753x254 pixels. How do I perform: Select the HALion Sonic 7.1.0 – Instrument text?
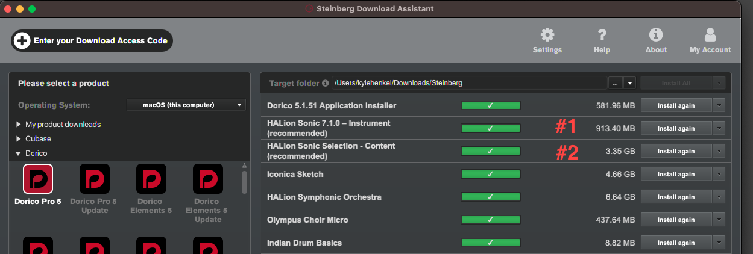pyautogui.click(x=329, y=123)
